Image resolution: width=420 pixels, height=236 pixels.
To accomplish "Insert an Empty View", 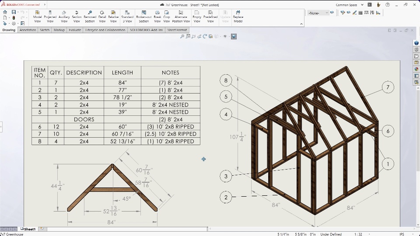I will click(197, 17).
